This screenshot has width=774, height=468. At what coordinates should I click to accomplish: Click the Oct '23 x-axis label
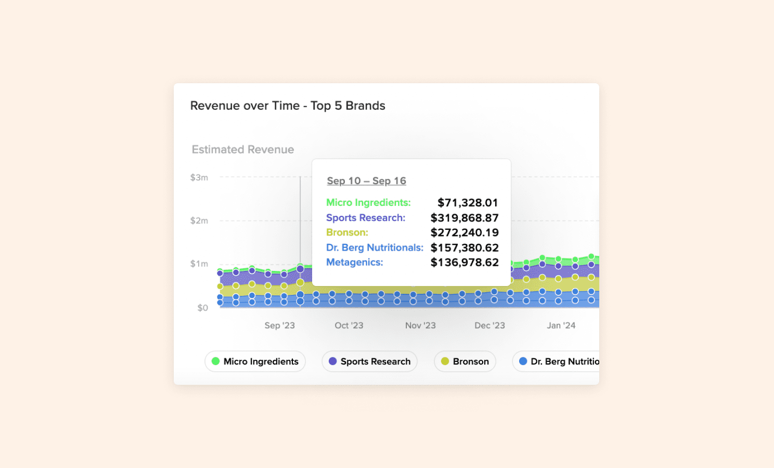(x=349, y=326)
